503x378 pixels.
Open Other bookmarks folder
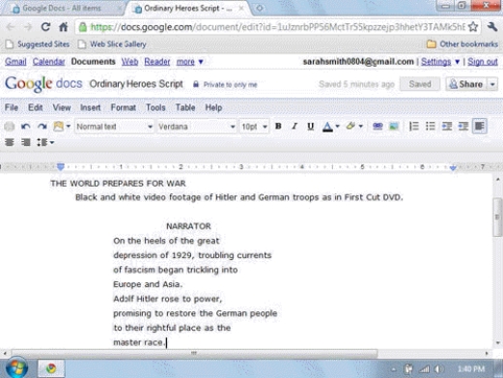pos(462,44)
